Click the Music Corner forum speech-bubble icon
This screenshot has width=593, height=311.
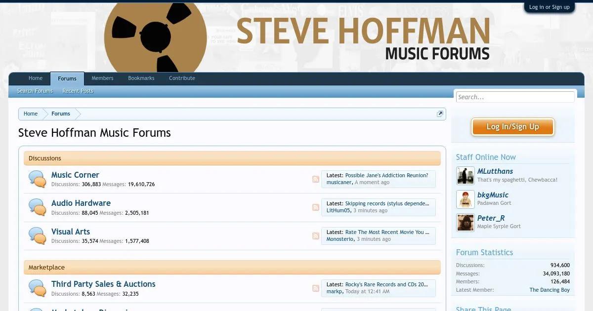(x=37, y=179)
